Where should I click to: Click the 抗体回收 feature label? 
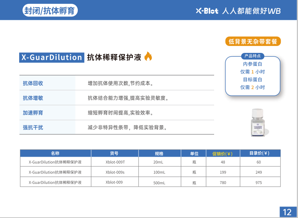click(x=33, y=83)
